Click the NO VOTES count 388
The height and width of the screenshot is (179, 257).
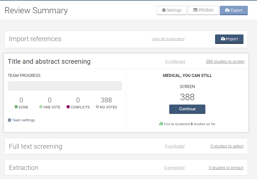pos(106,100)
